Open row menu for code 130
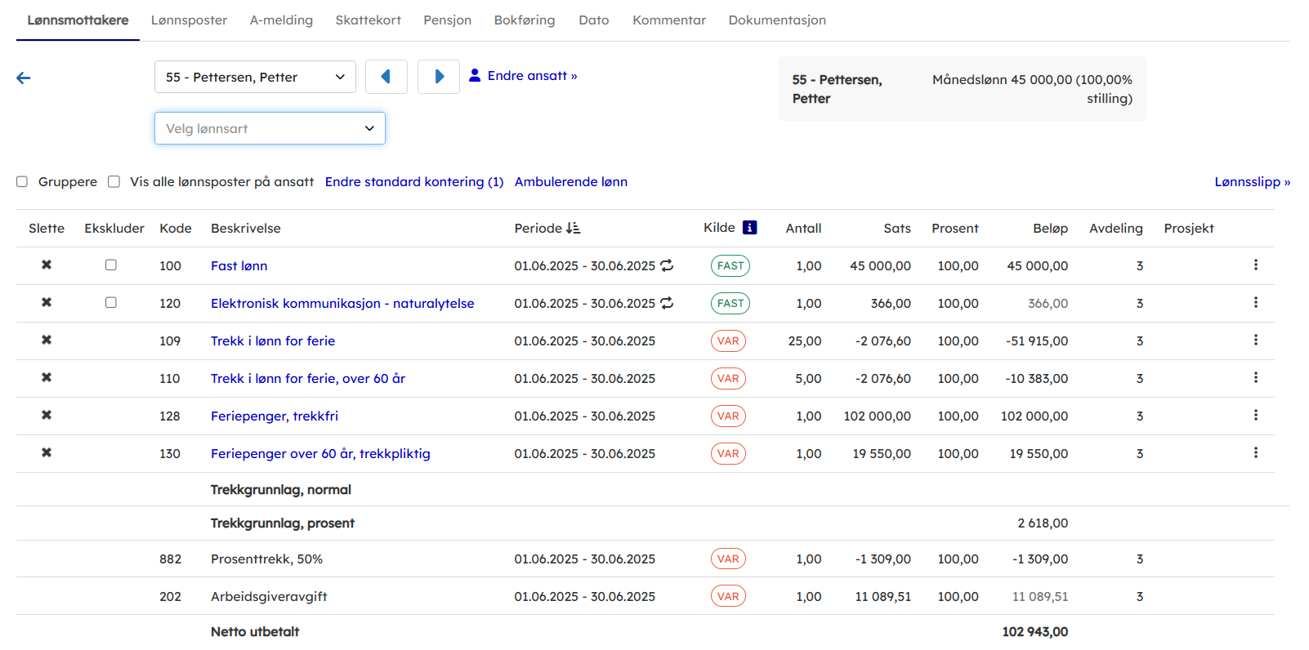1309x650 pixels. (x=1255, y=453)
